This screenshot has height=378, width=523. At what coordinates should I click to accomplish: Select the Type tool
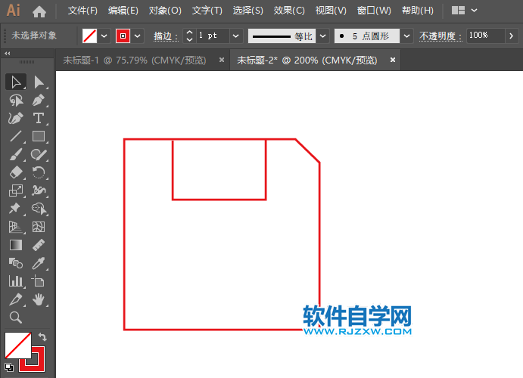(39, 118)
